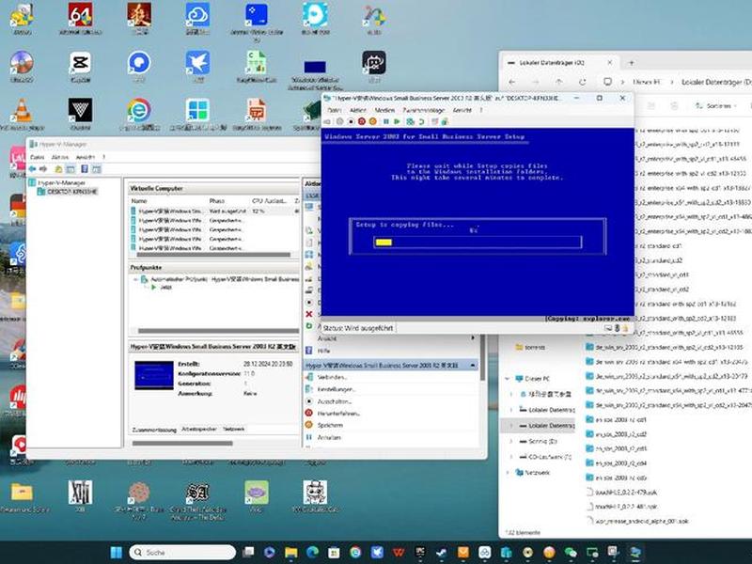Image resolution: width=752 pixels, height=564 pixels.
Task: Select VLC media player desktop icon
Action: [x=22, y=115]
